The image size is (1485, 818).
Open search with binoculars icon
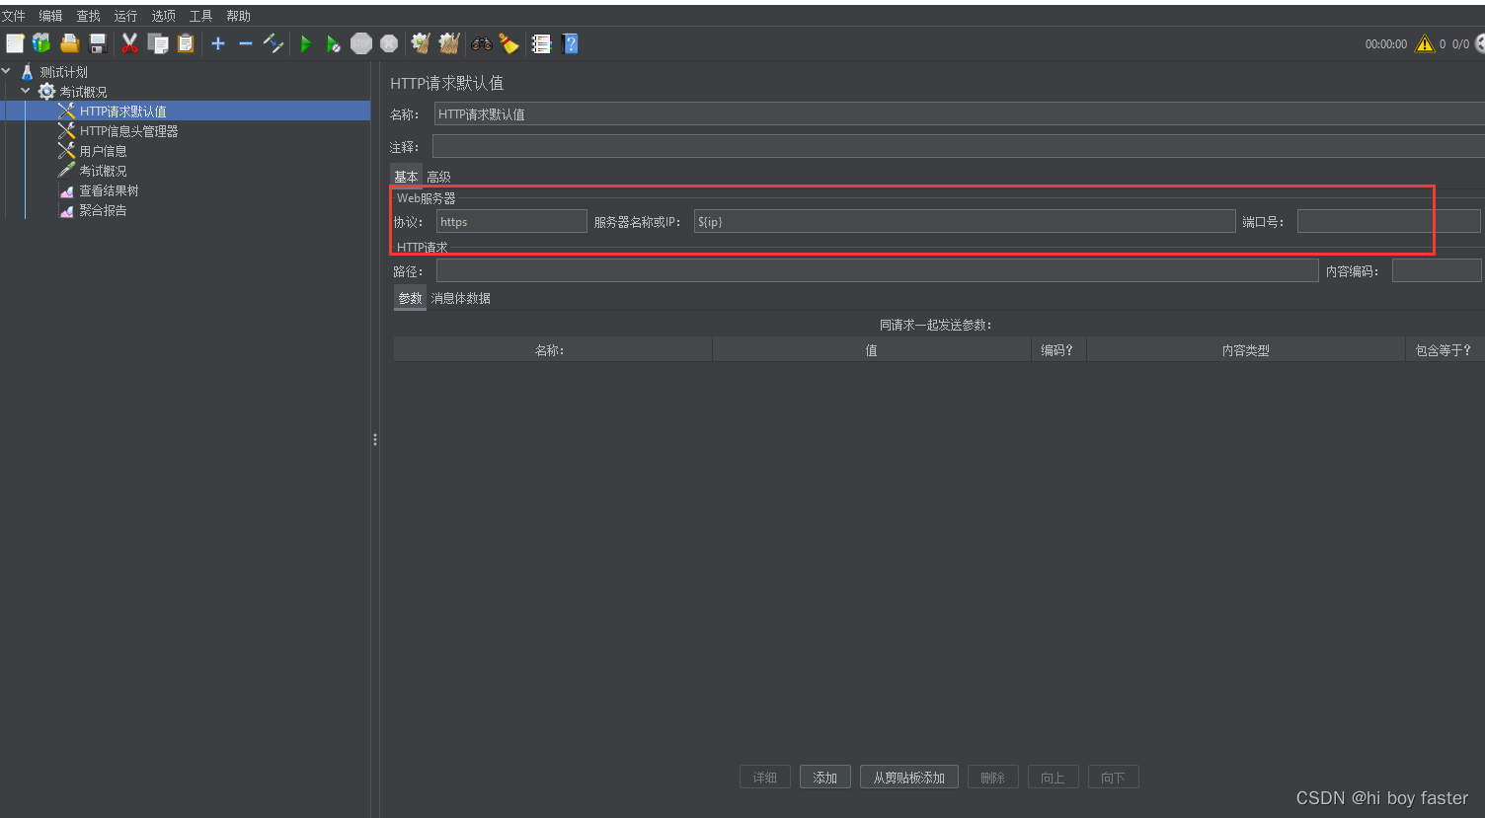point(482,43)
